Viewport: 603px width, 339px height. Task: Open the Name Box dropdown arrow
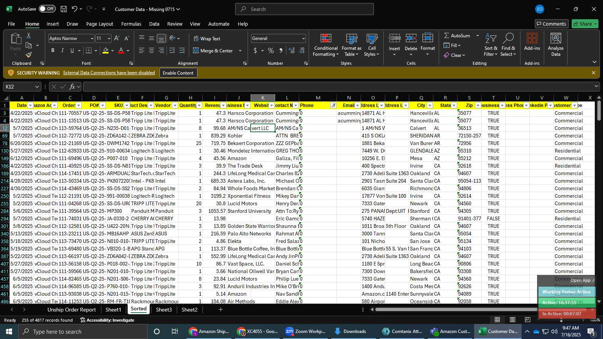(x=37, y=87)
